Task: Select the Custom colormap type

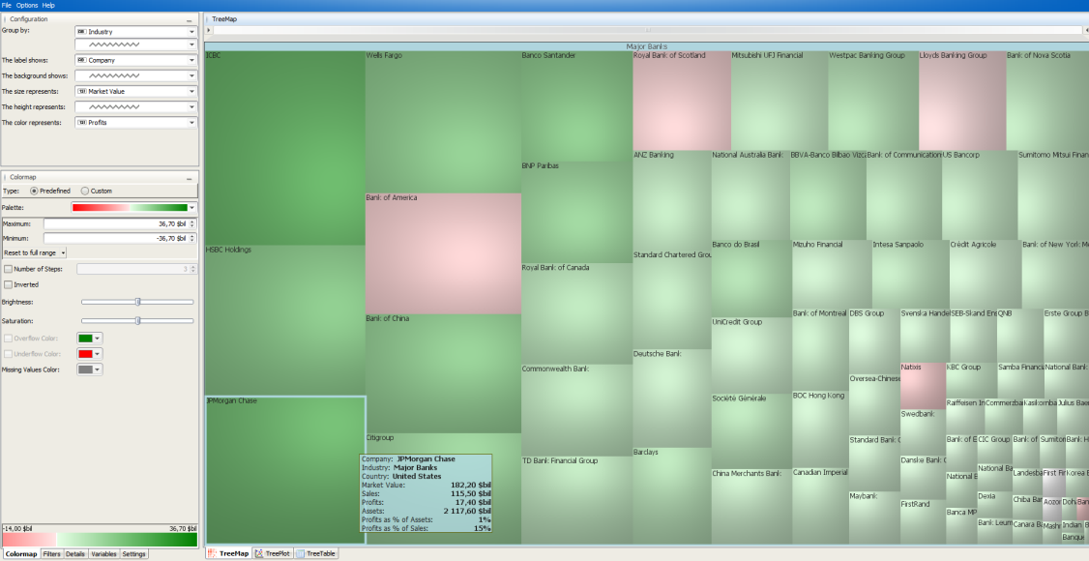Action: 85,191
